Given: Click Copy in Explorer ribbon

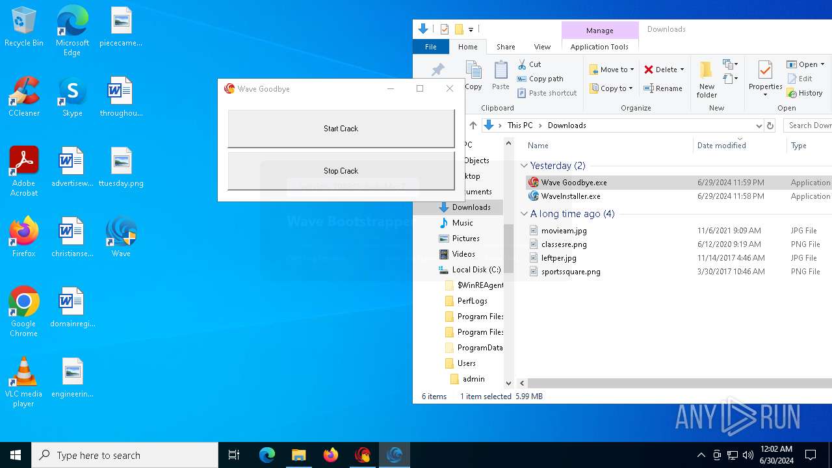Looking at the screenshot, I should 473,76.
